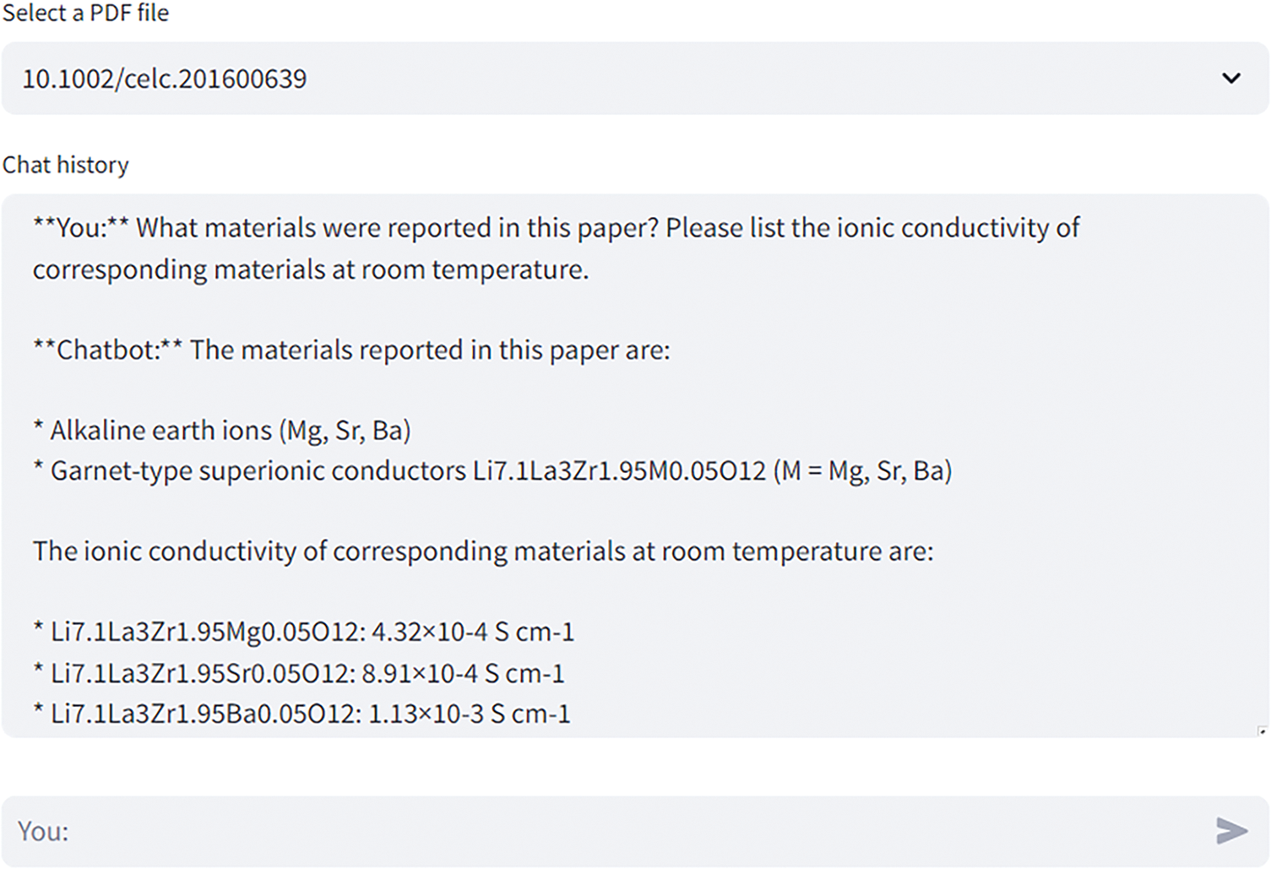This screenshot has height=869, width=1271.
Task: Click "The ionic conductivity of corresponding materials" sentence
Action: 483,551
